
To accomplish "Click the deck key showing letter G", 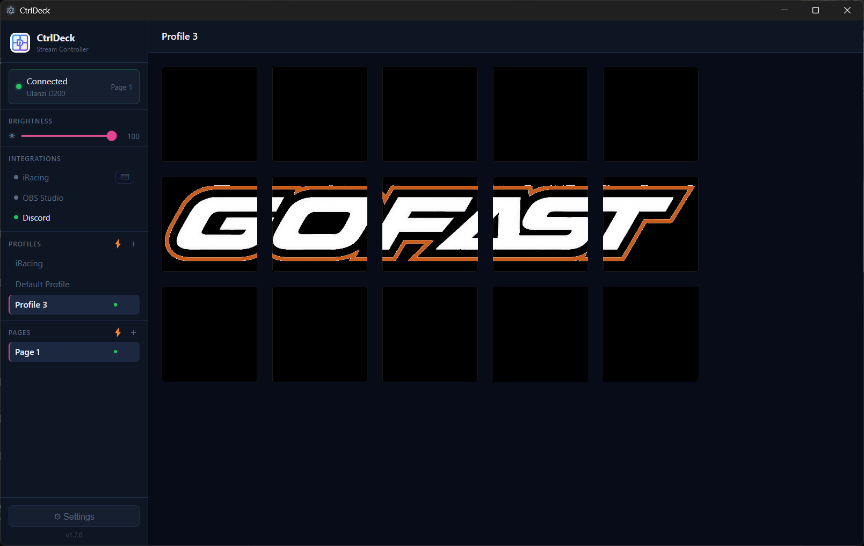I will tap(209, 224).
